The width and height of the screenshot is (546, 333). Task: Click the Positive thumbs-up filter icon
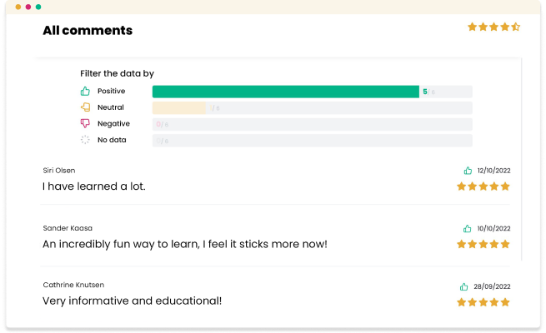(85, 91)
